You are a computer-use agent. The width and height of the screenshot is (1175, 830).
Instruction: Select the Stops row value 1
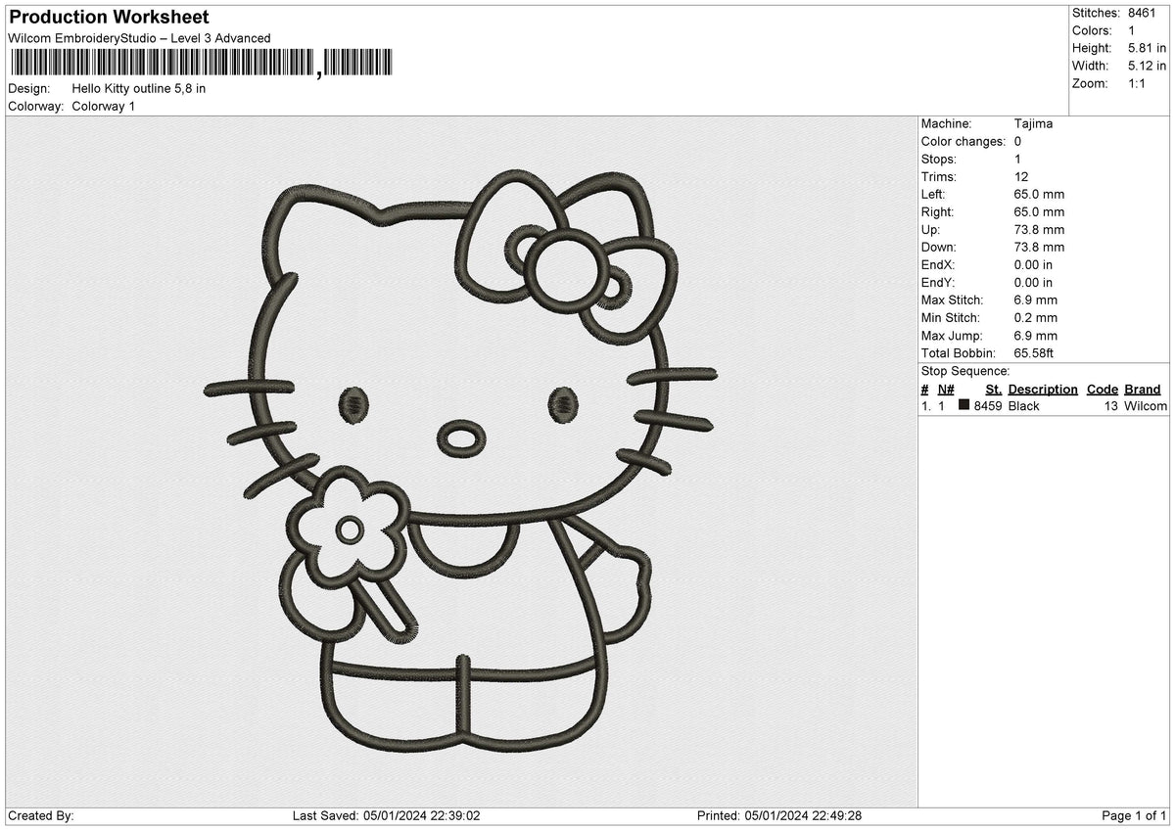(x=1018, y=159)
